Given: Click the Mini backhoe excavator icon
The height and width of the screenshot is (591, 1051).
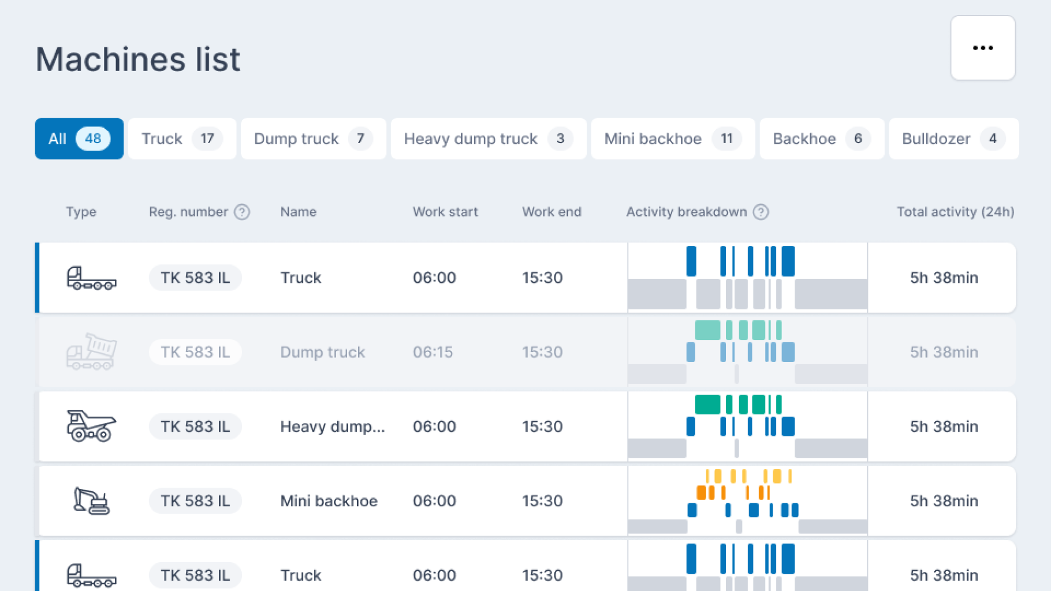Looking at the screenshot, I should 91,500.
